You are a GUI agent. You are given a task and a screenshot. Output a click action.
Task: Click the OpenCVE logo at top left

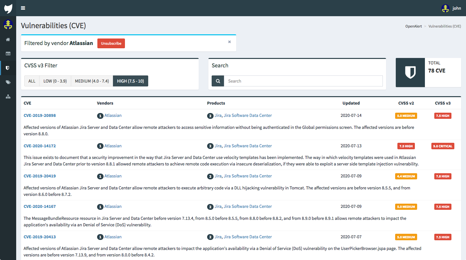click(x=8, y=8)
